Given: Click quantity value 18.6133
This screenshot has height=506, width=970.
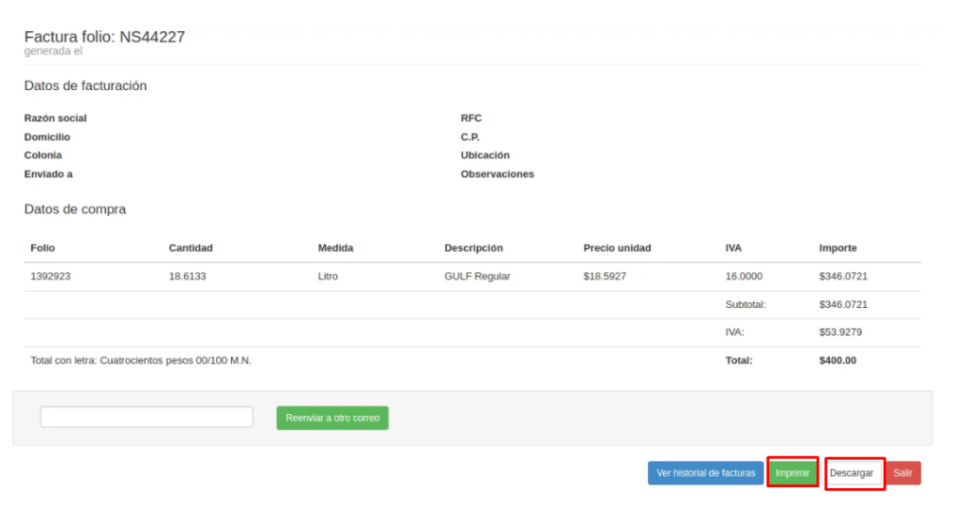Looking at the screenshot, I should click(x=188, y=277).
